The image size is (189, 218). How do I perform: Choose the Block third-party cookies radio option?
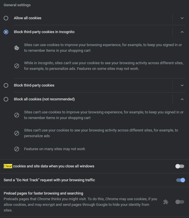pyautogui.click(x=6, y=85)
